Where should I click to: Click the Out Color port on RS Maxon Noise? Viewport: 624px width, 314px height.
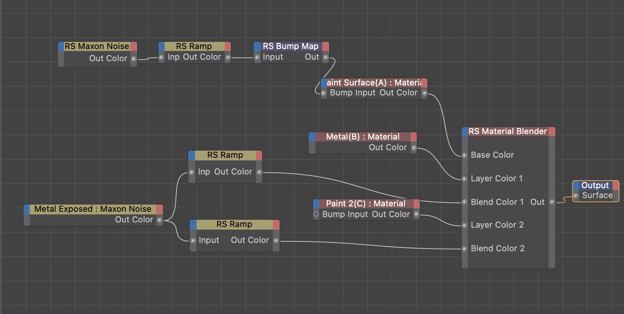click(x=134, y=59)
